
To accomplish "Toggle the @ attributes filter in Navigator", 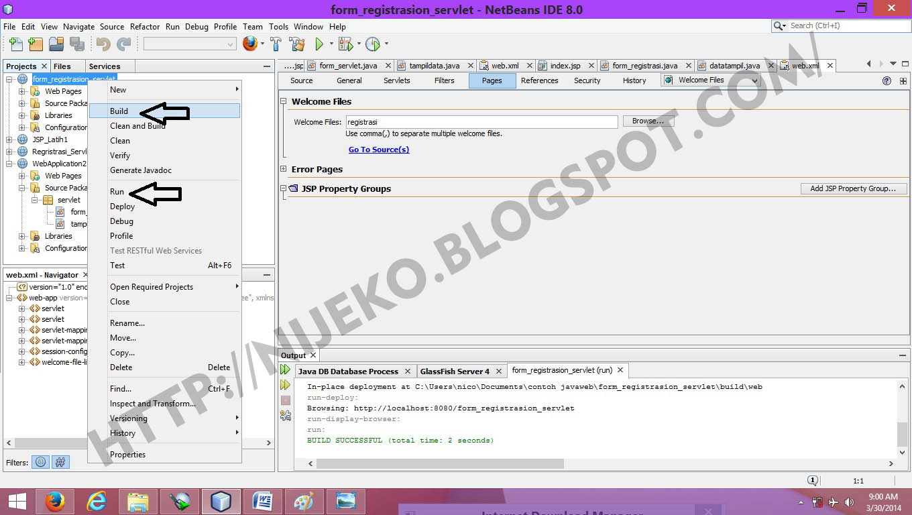I will coord(40,461).
